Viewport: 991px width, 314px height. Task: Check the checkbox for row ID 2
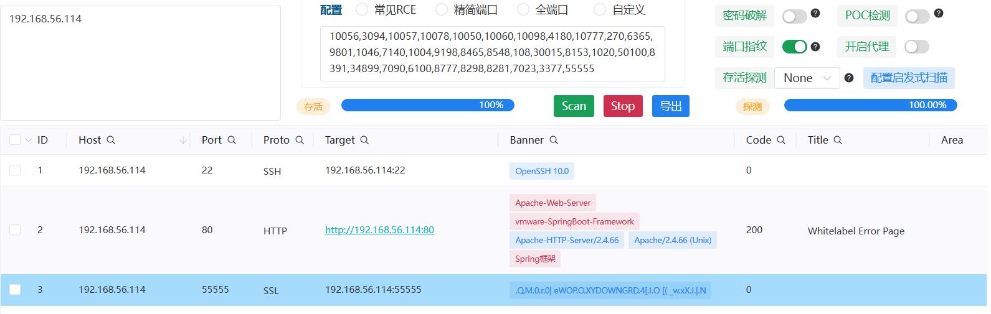point(15,230)
